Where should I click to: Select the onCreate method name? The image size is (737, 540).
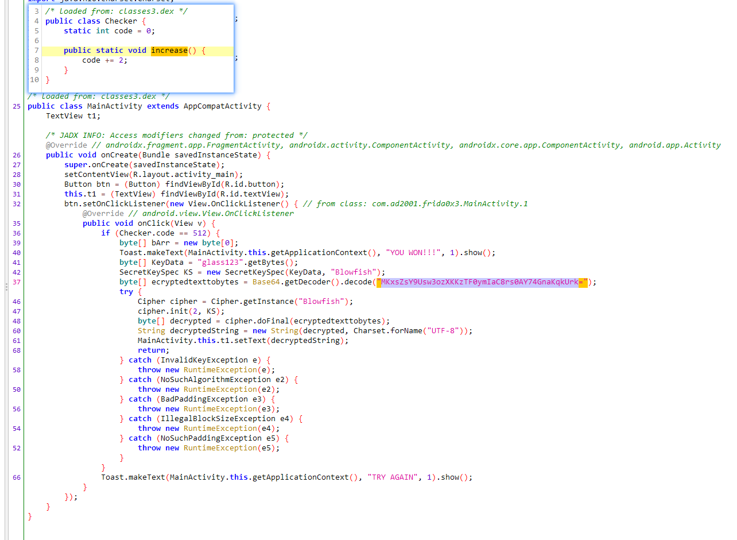(119, 155)
